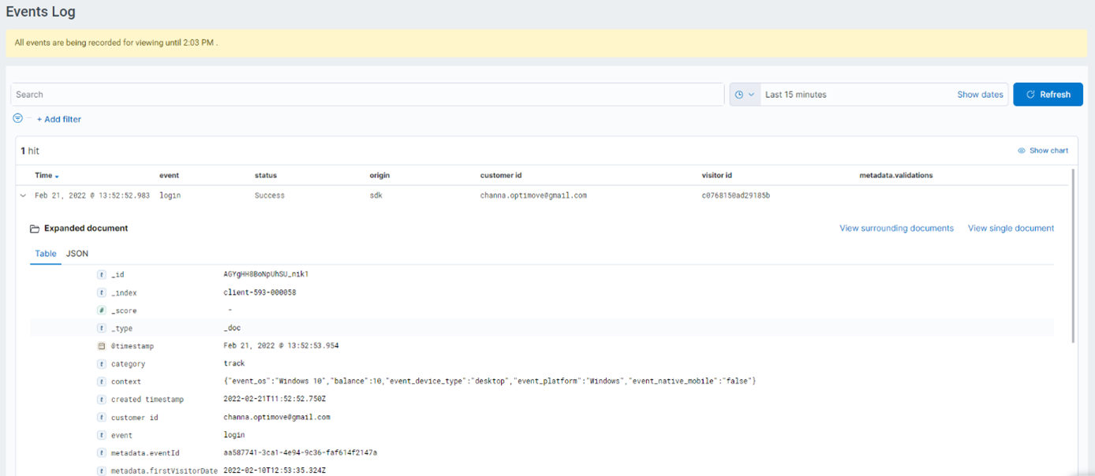Click the folder icon next to Expanded document

[x=34, y=229]
